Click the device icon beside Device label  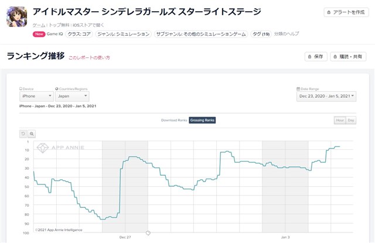click(21, 88)
